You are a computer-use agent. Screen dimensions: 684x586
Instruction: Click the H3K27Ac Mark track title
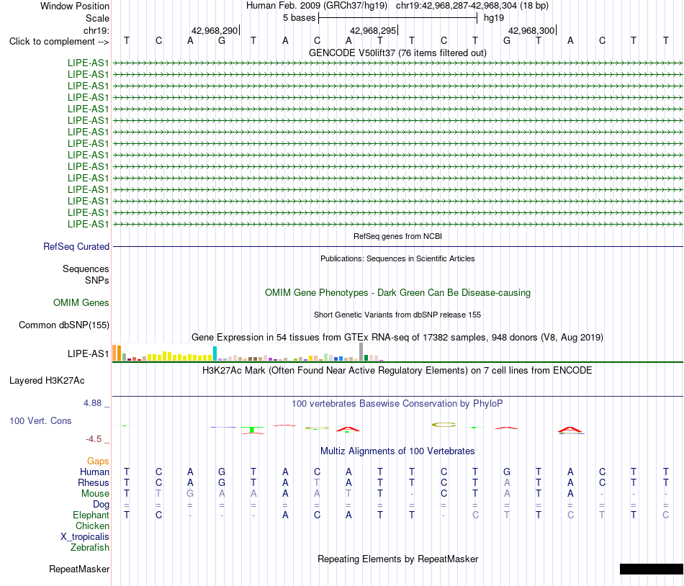coord(397,370)
